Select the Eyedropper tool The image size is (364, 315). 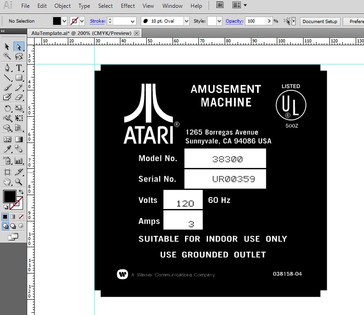pos(7,149)
